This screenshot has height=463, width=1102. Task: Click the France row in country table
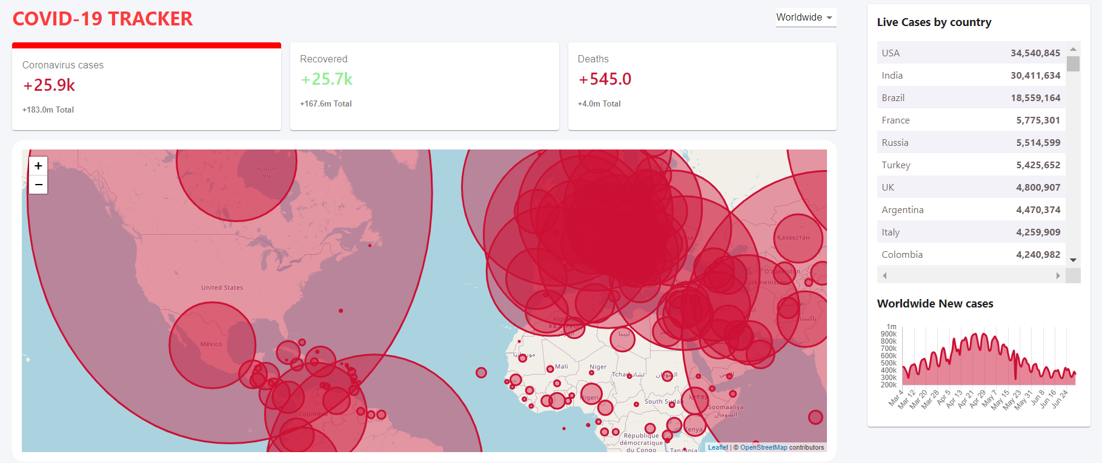(971, 120)
